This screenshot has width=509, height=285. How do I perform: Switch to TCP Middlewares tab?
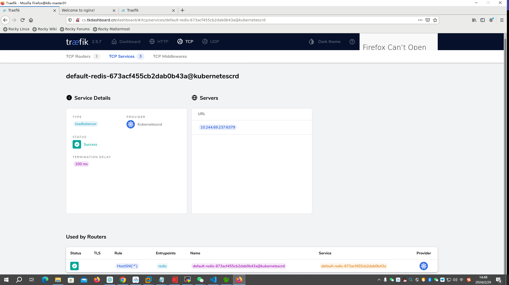point(169,56)
